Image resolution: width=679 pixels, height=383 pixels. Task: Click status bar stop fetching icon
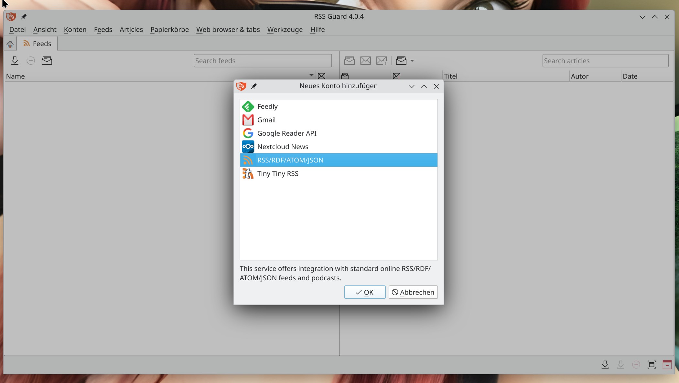[636, 365]
